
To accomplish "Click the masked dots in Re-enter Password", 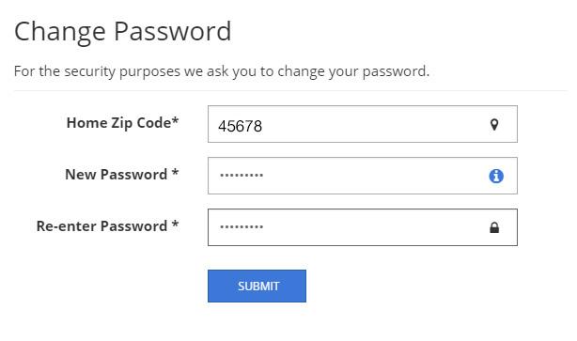I will [242, 226].
